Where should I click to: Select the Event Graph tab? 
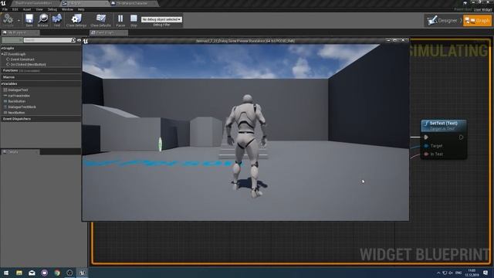(109, 32)
